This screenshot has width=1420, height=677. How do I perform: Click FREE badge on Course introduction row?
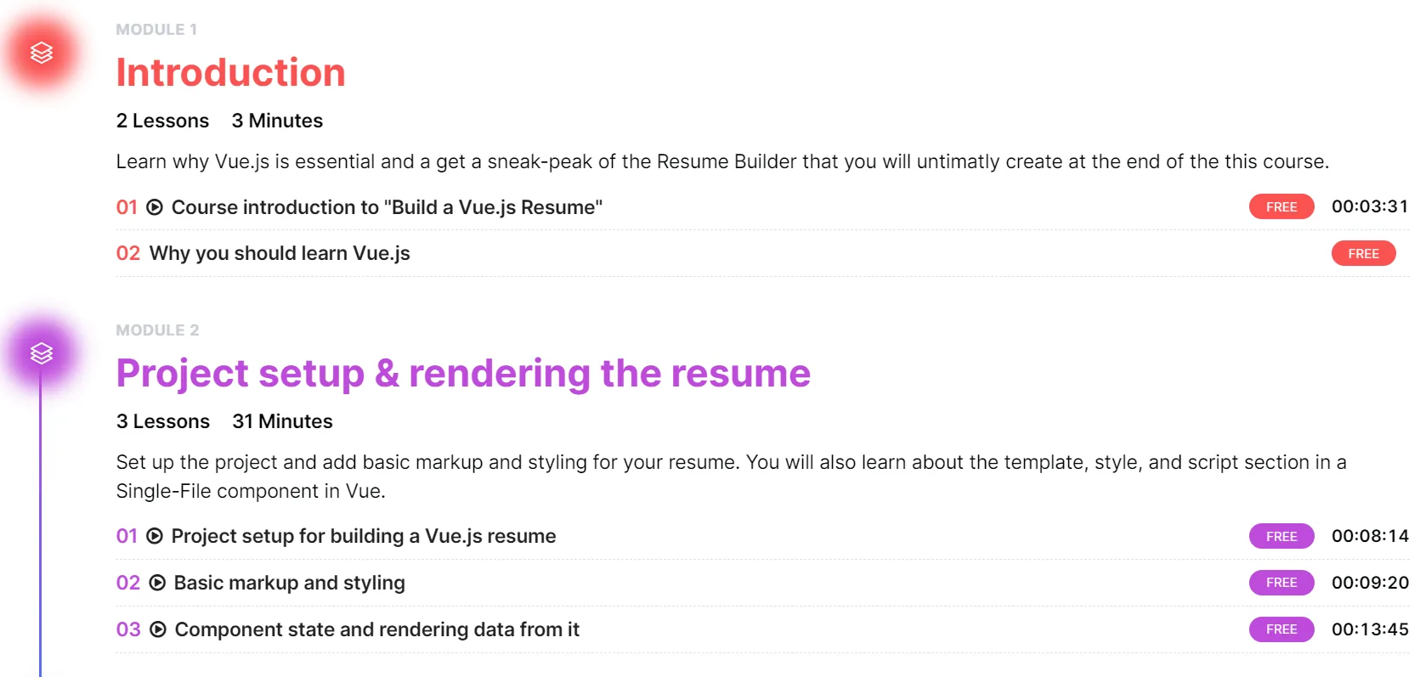point(1281,206)
